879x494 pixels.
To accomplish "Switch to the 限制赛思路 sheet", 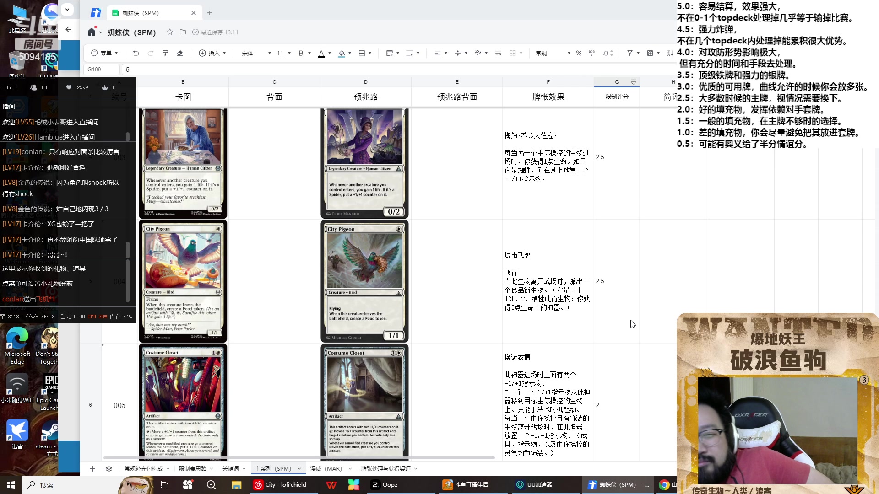I will [192, 469].
